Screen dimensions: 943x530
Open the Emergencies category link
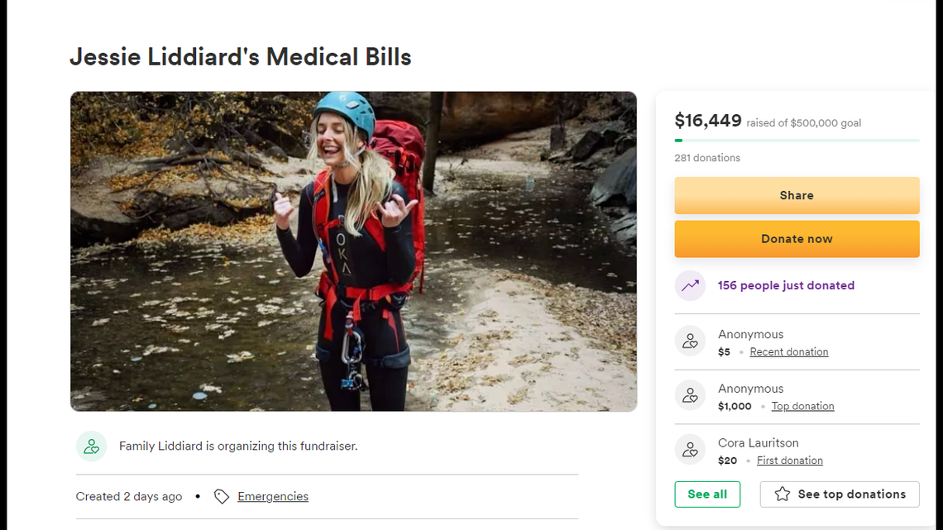click(273, 496)
